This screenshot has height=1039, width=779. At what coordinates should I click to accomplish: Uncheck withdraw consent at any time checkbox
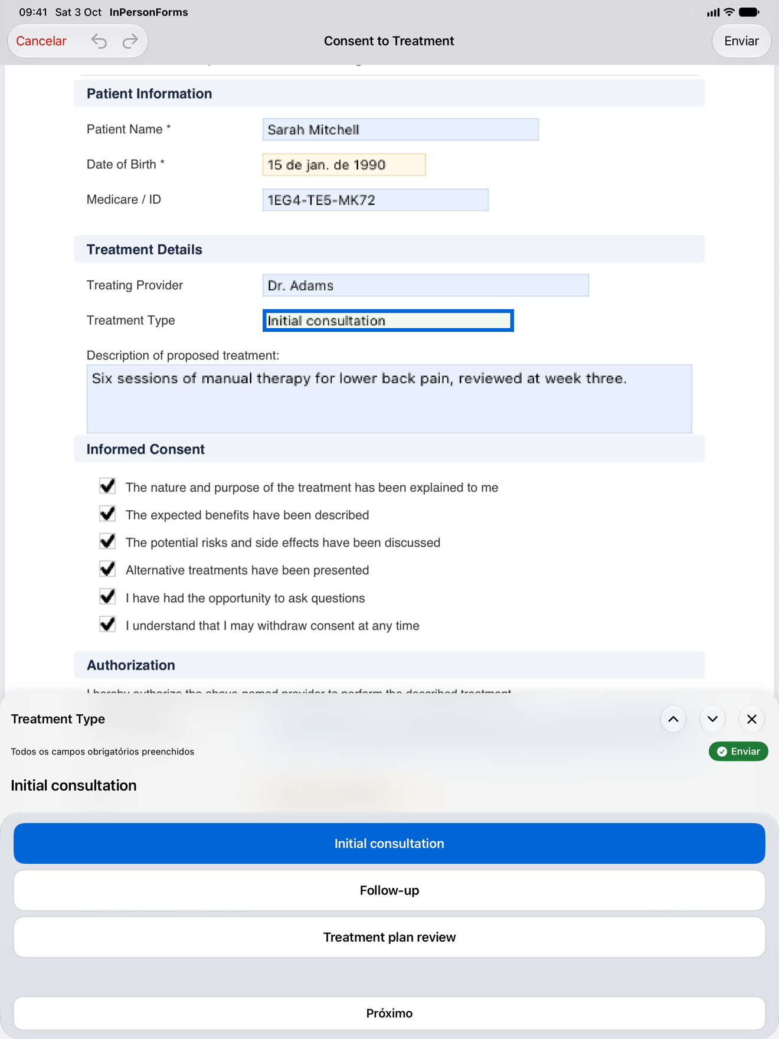(x=107, y=625)
